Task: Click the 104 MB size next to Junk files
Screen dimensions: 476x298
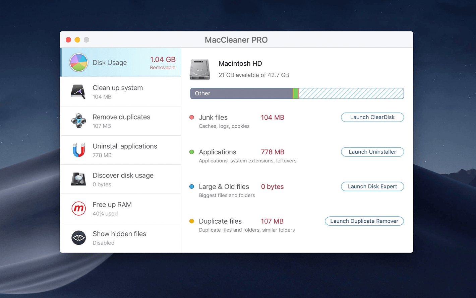Action: point(273,117)
